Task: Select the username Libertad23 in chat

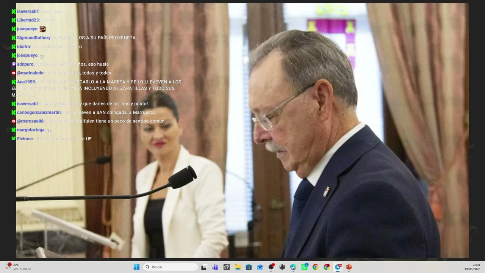Action: coord(28,20)
